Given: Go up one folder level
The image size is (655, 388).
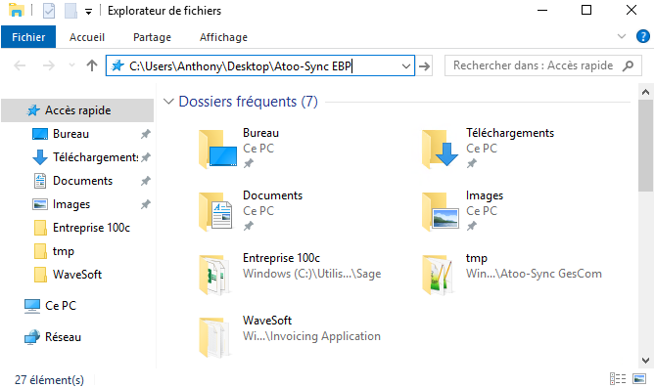Looking at the screenshot, I should click(x=92, y=65).
